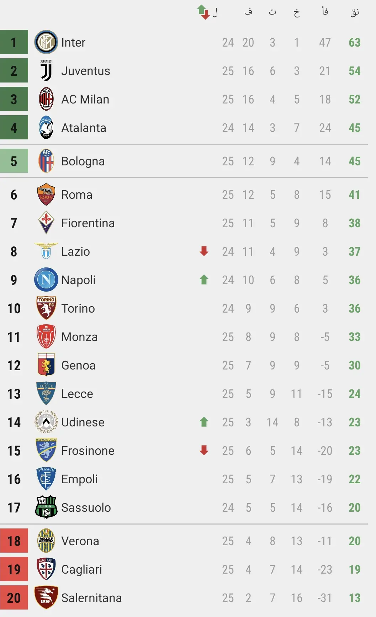Click the rank change arrows header icon
The width and height of the screenshot is (376, 617).
pos(203,12)
